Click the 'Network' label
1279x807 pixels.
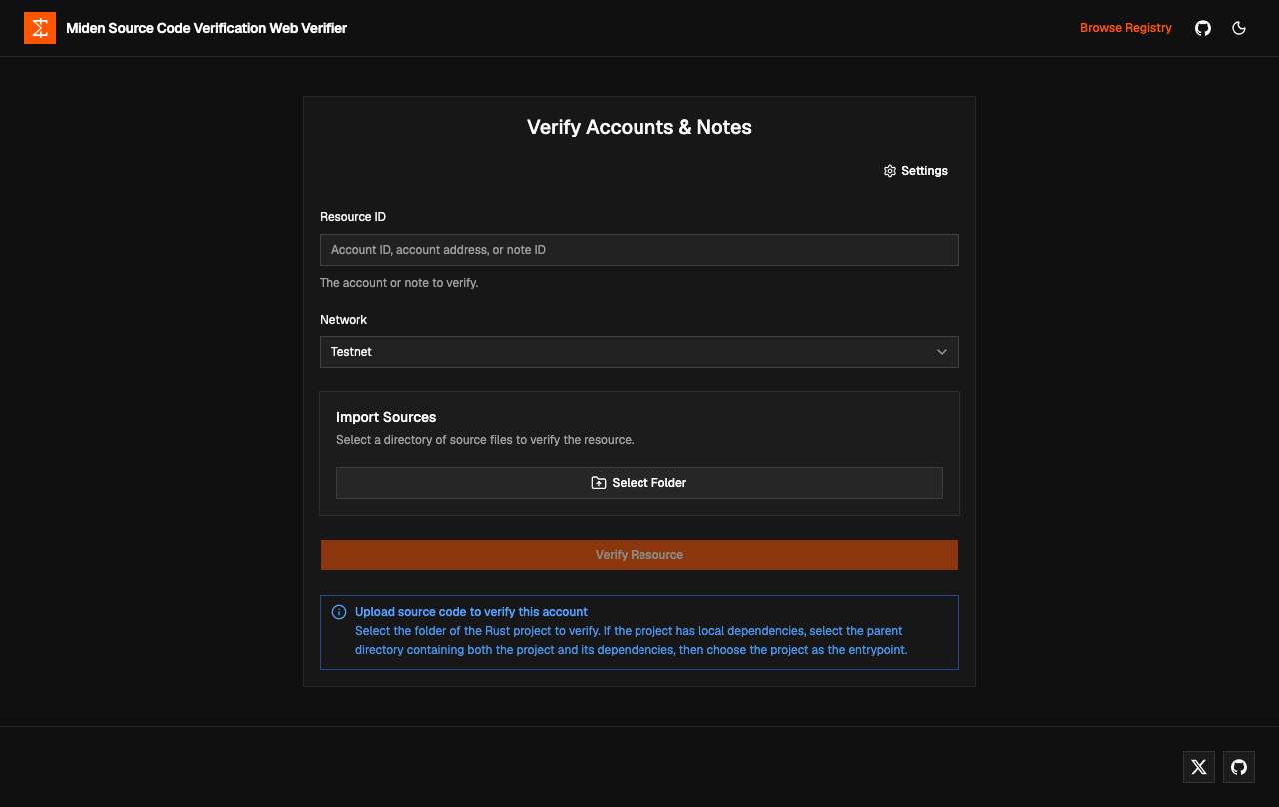click(x=343, y=320)
